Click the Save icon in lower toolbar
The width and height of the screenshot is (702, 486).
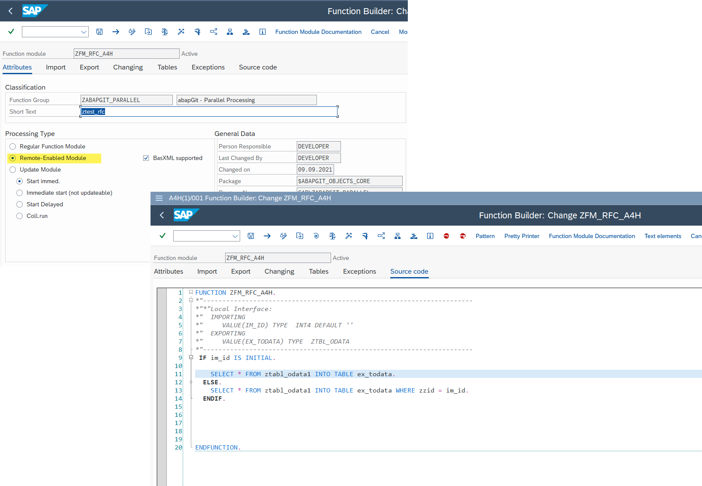click(251, 236)
